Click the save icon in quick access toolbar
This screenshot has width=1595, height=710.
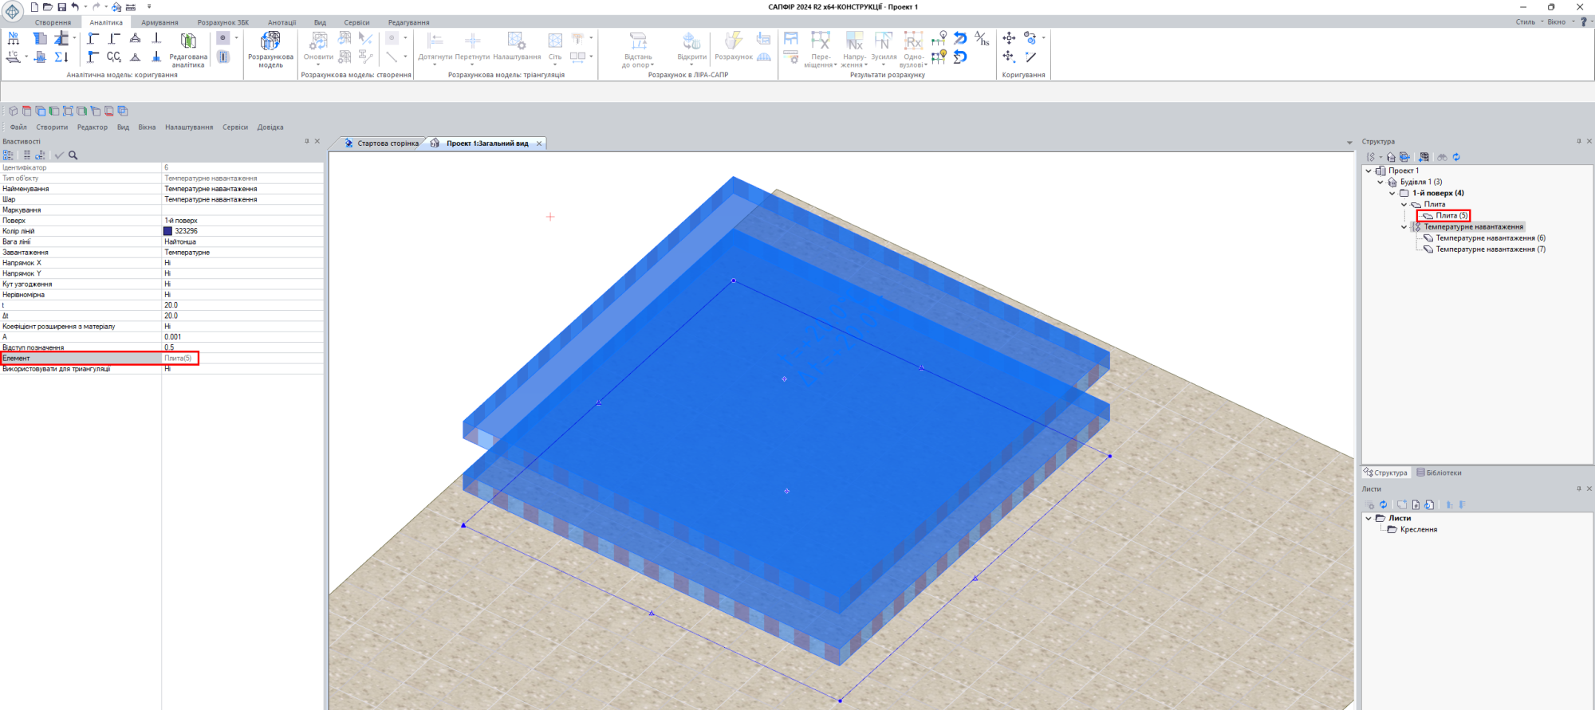61,7
